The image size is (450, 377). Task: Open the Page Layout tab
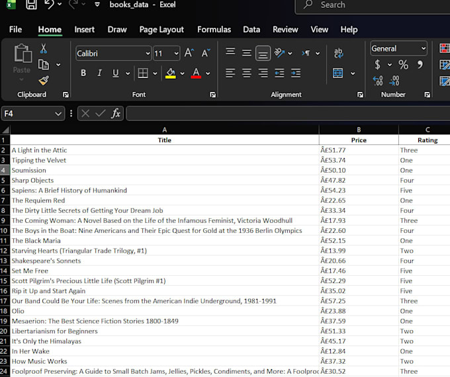pos(161,30)
